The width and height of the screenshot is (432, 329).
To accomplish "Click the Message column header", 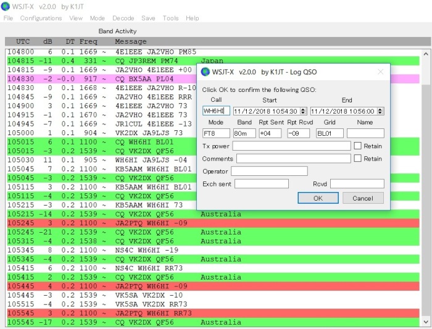I will [x=131, y=41].
